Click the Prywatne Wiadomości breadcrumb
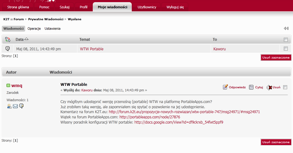This screenshot has height=153, width=293. click(x=46, y=19)
